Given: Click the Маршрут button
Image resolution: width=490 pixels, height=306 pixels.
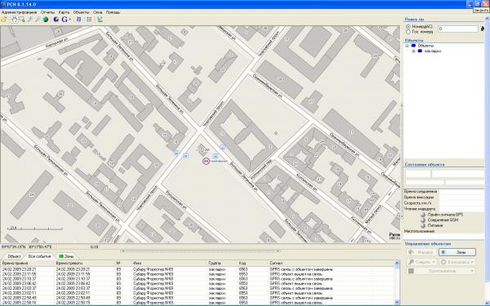Looking at the screenshot, I should (x=421, y=252).
